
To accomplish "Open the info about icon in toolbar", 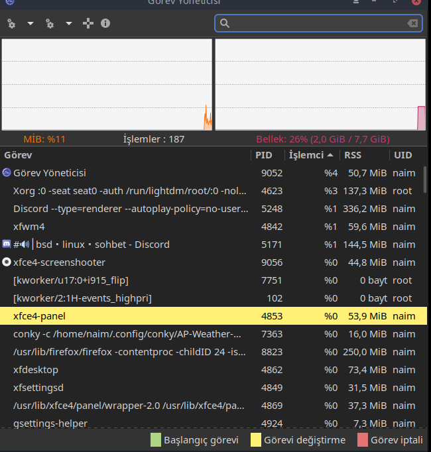I will click(x=105, y=24).
